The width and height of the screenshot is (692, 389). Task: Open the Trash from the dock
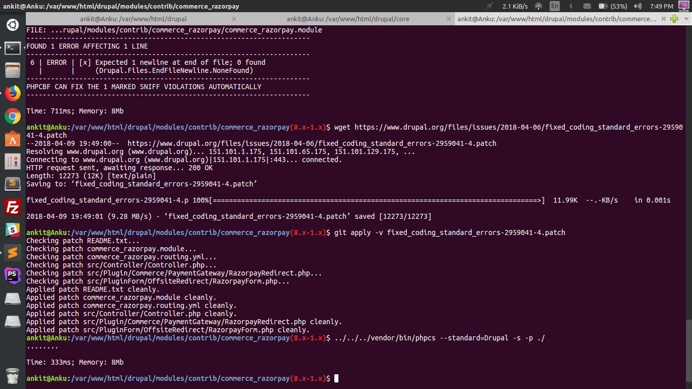click(13, 376)
